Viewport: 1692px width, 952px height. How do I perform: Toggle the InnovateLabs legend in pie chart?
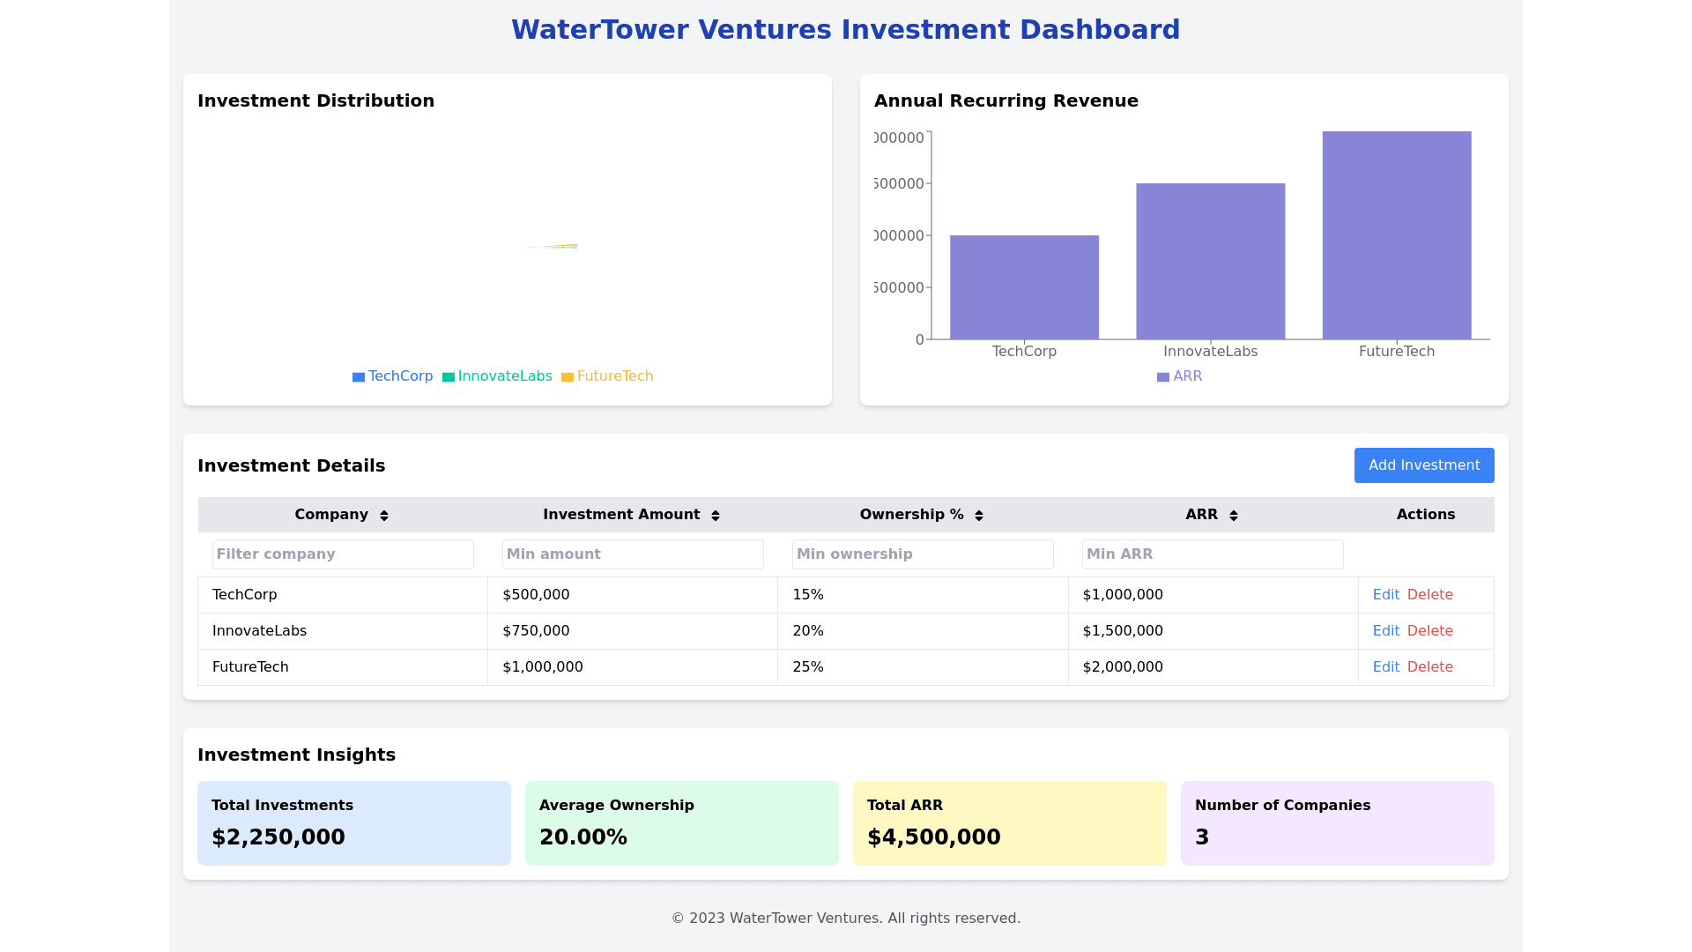(497, 376)
